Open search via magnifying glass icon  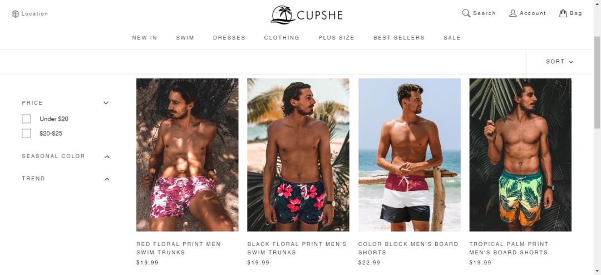pyautogui.click(x=466, y=13)
